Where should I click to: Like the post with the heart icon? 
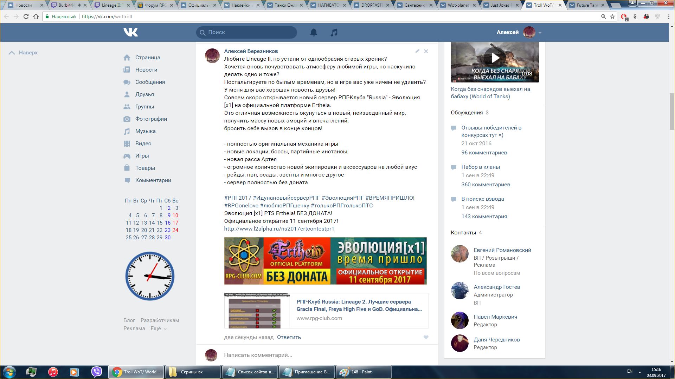point(426,337)
